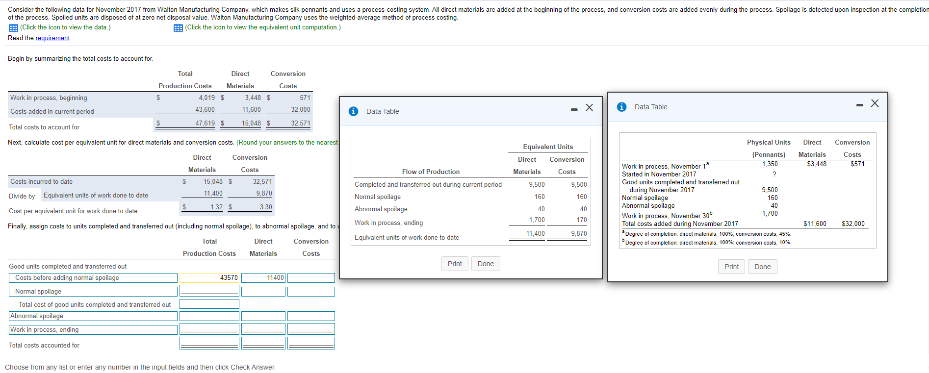929x373 pixels.
Task: Click direct materials field showing 11400
Action: [263, 278]
